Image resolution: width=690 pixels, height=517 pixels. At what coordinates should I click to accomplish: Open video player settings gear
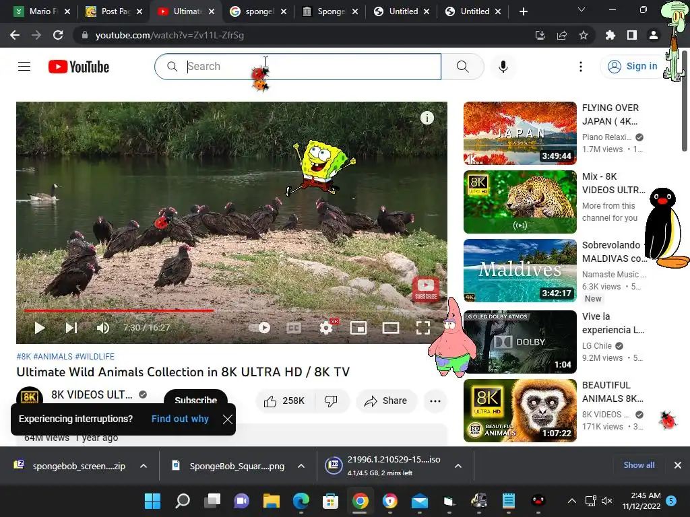(x=326, y=328)
